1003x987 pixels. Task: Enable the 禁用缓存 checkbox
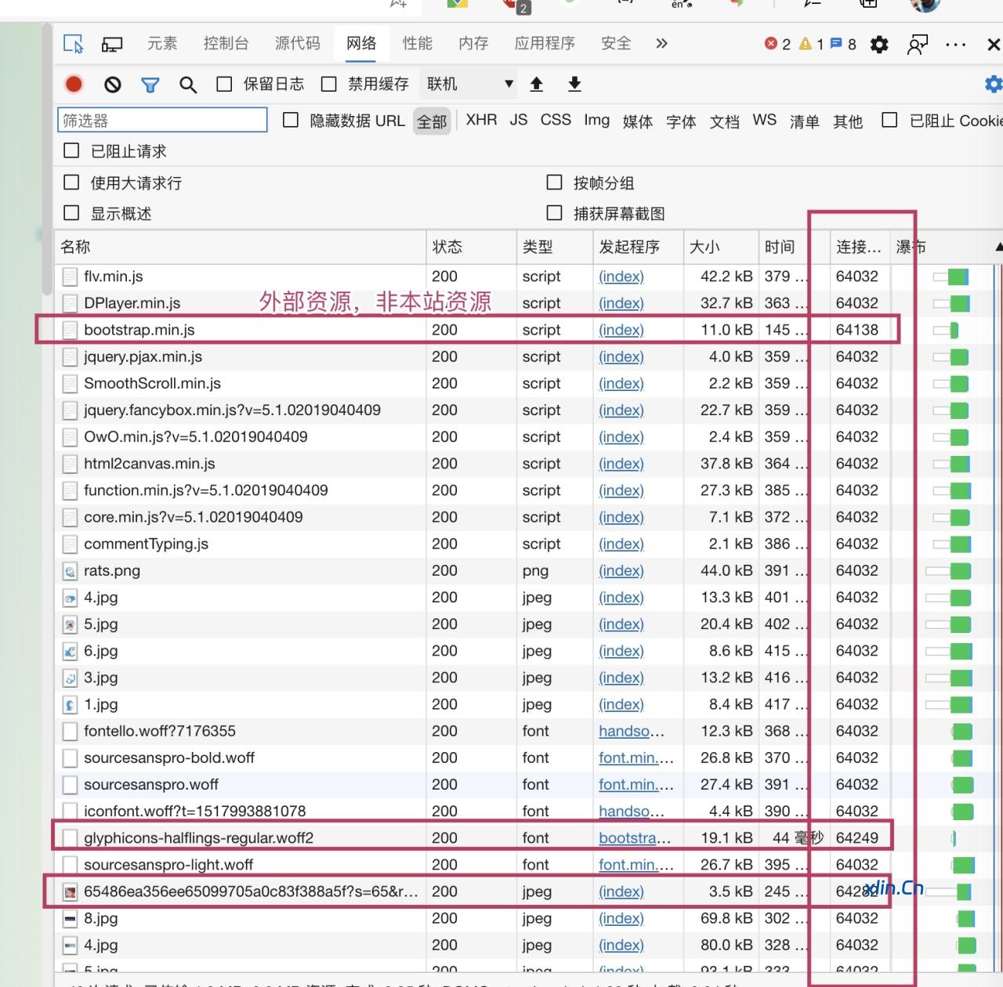[x=329, y=84]
